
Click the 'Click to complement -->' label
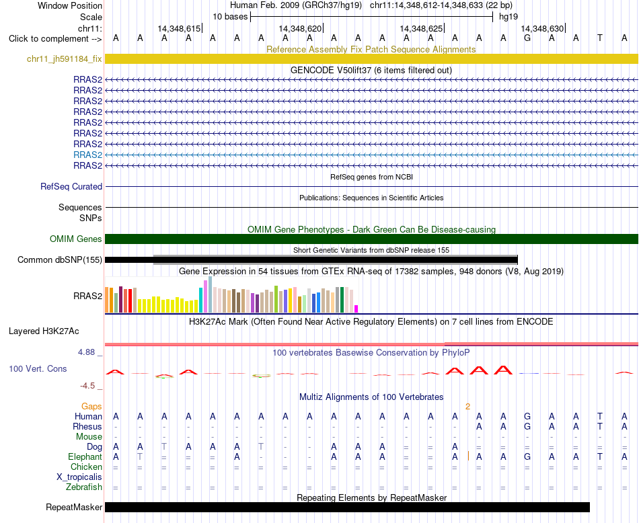pyautogui.click(x=55, y=39)
